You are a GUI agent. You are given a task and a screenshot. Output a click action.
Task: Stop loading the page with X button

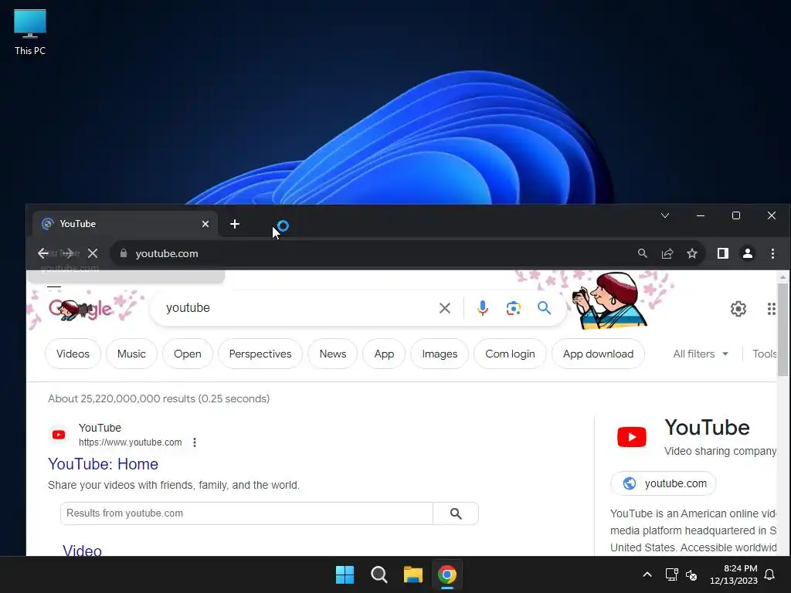point(93,253)
